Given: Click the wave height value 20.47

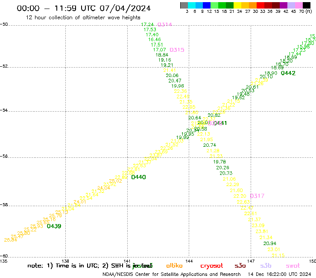Looking at the screenshot, I should pos(175,81).
